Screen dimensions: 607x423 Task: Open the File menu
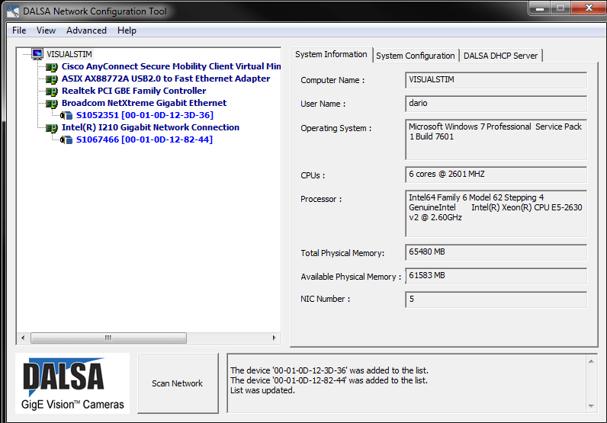tap(19, 30)
